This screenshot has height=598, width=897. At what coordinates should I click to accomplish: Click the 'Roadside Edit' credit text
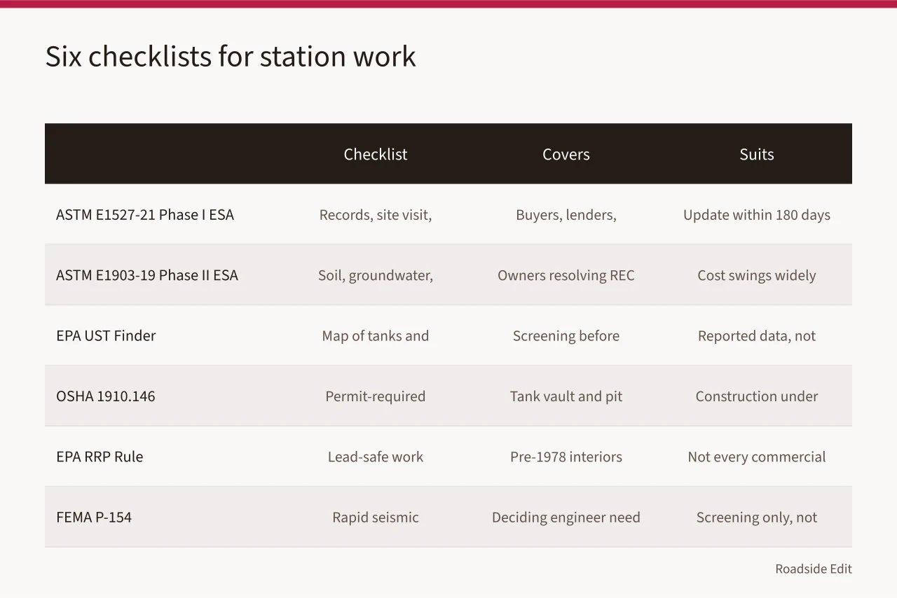coord(814,569)
